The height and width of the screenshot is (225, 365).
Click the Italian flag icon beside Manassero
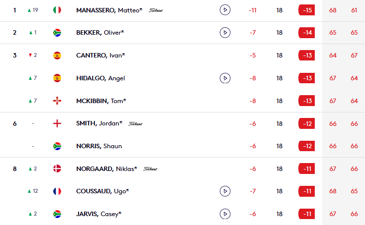point(57,10)
